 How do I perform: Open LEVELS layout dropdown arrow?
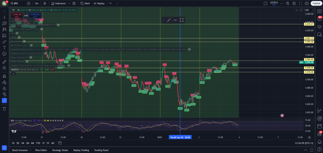[281, 3]
